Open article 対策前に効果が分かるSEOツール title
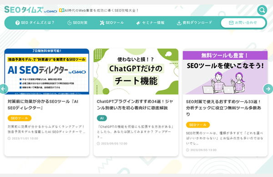Image resolution: width=273 pixels, height=177 pixels. click(43, 105)
